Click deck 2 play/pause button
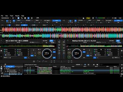This screenshot has width=123, height=92. point(69,57)
